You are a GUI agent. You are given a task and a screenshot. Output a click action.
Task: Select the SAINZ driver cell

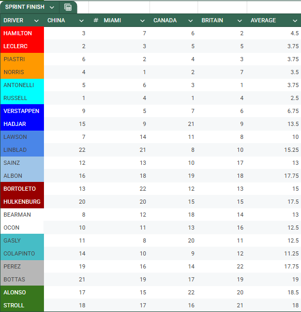(x=22, y=163)
